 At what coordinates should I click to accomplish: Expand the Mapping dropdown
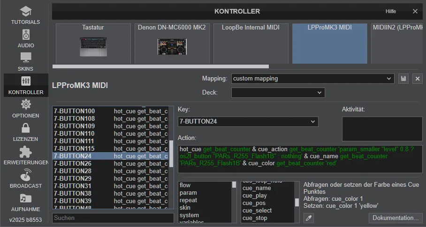[x=313, y=79]
